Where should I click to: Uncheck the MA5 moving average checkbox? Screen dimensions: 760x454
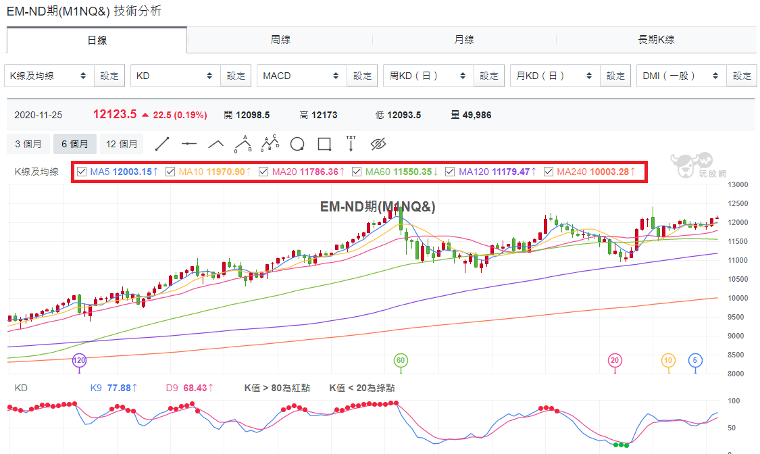pyautogui.click(x=82, y=172)
